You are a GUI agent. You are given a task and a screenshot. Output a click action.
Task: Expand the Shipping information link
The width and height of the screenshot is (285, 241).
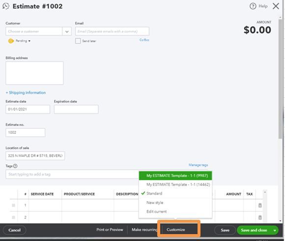(x=26, y=92)
